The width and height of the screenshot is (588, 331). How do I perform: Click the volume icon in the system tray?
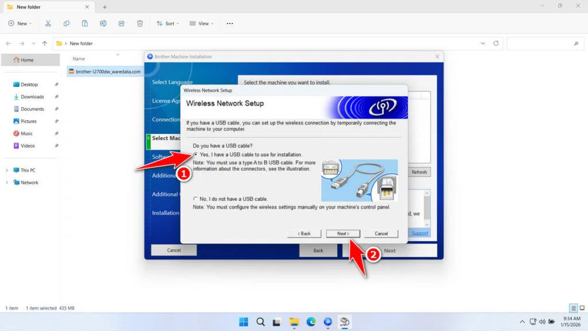541,322
